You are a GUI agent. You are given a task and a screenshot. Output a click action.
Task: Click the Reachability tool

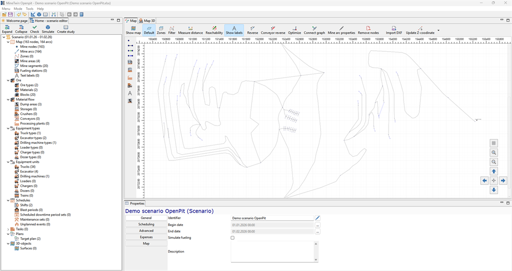214,30
